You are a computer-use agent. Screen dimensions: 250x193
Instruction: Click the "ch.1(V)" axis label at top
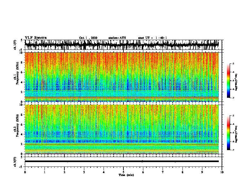(x=15, y=45)
